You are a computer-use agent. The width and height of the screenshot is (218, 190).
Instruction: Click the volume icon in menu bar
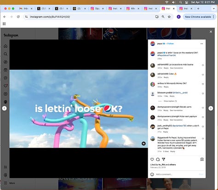pyautogui.click(x=173, y=2)
